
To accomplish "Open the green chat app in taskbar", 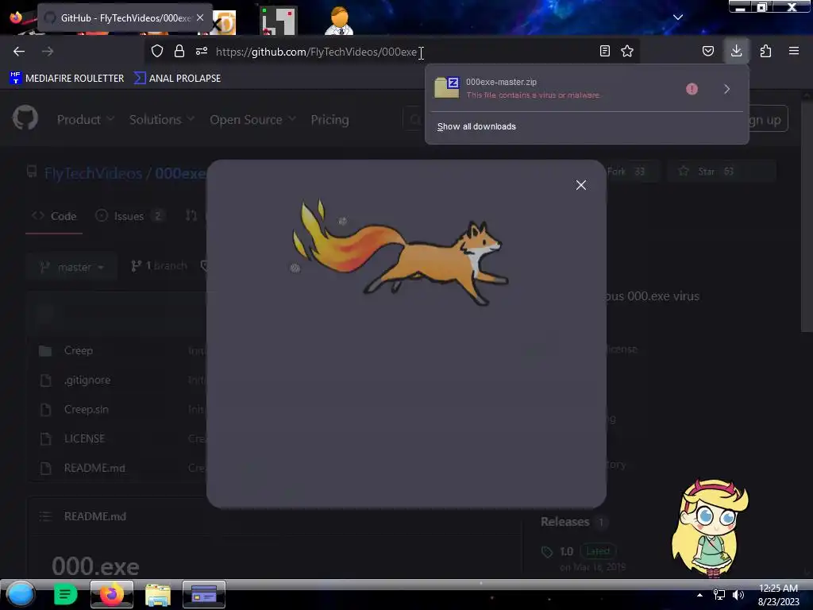I will point(65,594).
